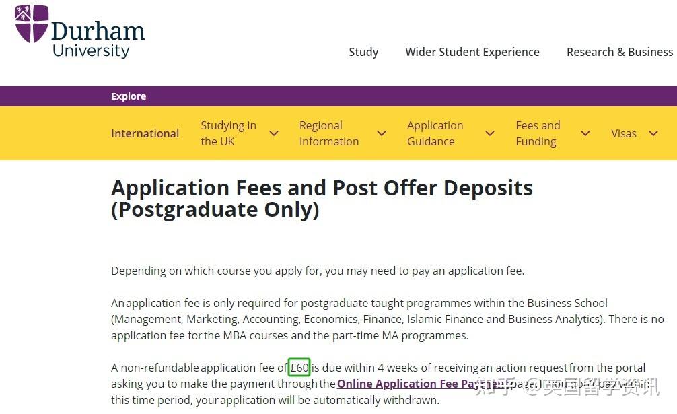Click the highlighted £60 fee amount
677x414 pixels.
[299, 368]
